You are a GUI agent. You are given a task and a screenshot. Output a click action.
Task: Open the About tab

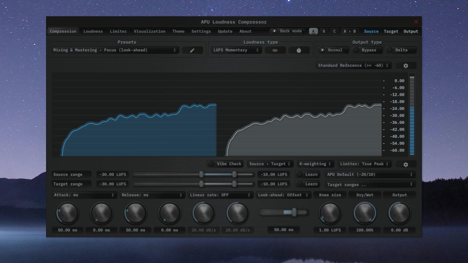(245, 31)
